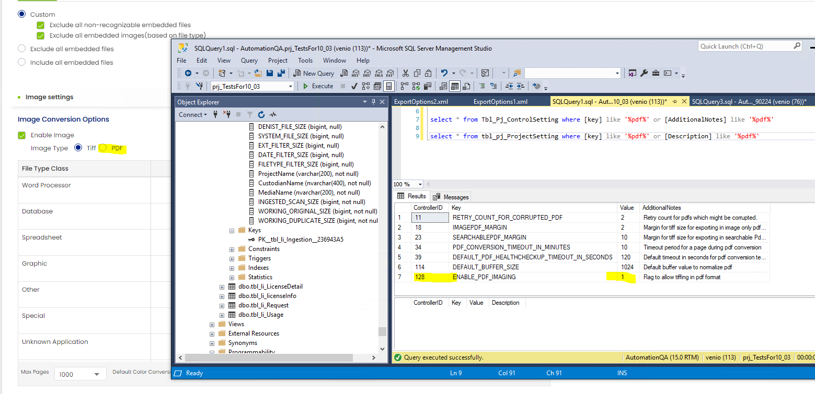This screenshot has width=815, height=394.
Task: Open the Tools menu
Action: pyautogui.click(x=305, y=61)
